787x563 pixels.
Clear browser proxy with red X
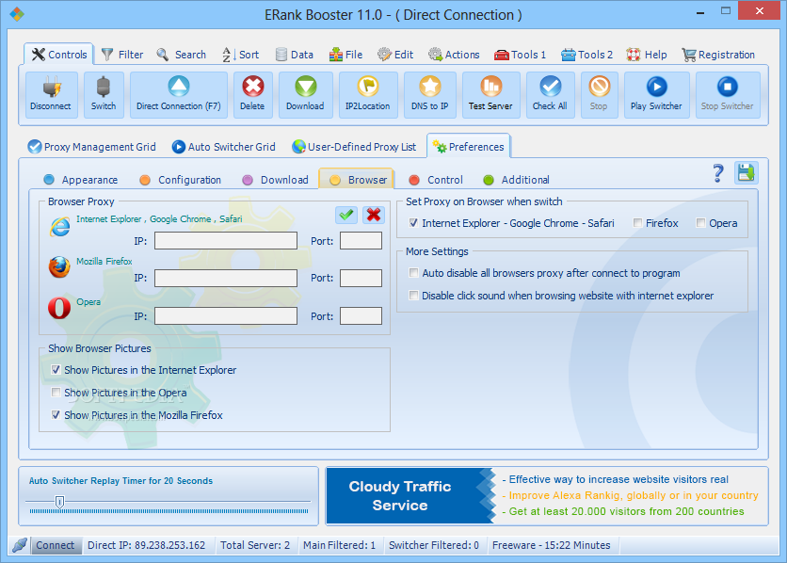click(x=374, y=215)
